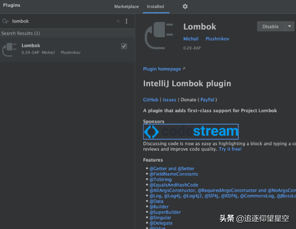Select the Lombok plugin in results list
Image resolution: width=296 pixels, height=229 pixels.
68,49
